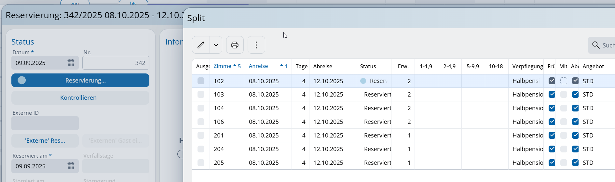Image resolution: width=615 pixels, height=182 pixels.
Task: Uncheck breakfast checkbox for room 104
Action: (552, 108)
